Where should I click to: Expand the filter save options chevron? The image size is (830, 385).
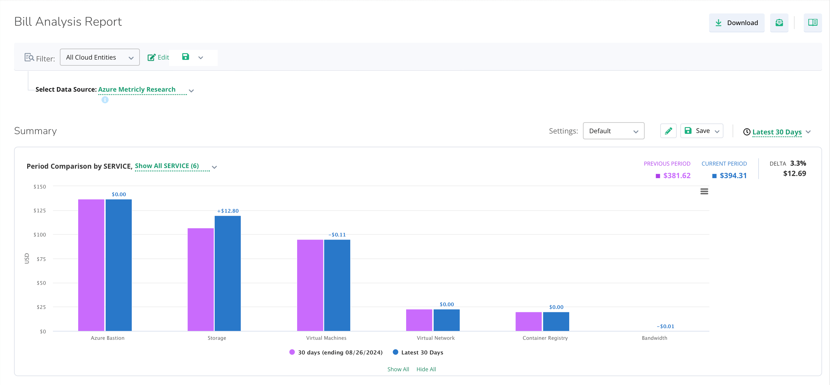(201, 58)
